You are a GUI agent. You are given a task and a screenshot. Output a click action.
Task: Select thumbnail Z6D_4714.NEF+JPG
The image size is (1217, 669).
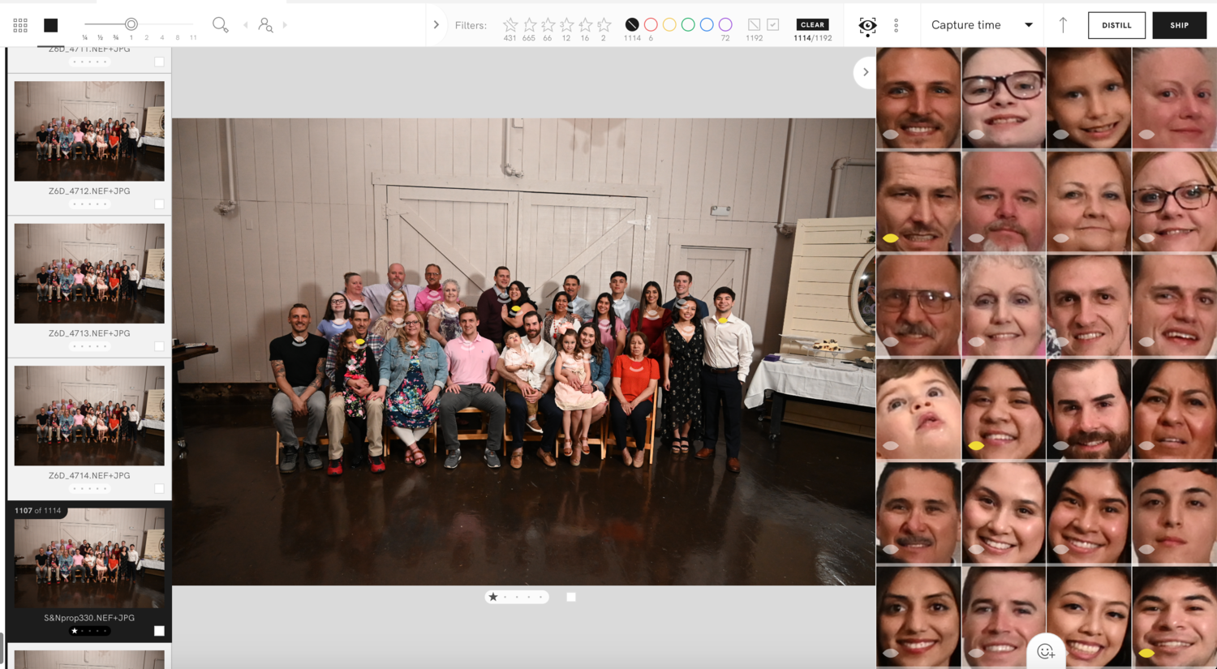tap(89, 415)
